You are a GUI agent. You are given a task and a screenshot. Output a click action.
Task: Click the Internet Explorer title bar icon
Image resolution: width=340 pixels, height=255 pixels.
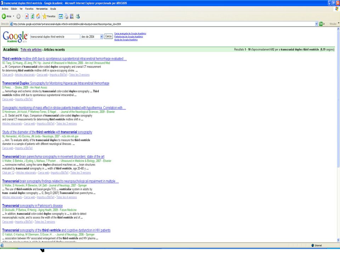pos(2,3)
